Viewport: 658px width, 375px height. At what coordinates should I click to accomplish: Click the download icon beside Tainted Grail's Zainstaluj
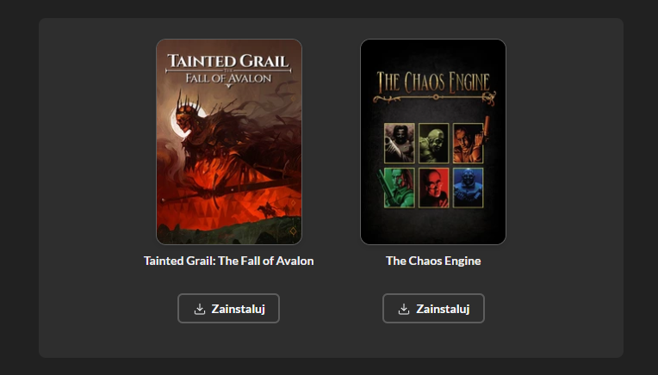pyautogui.click(x=200, y=310)
